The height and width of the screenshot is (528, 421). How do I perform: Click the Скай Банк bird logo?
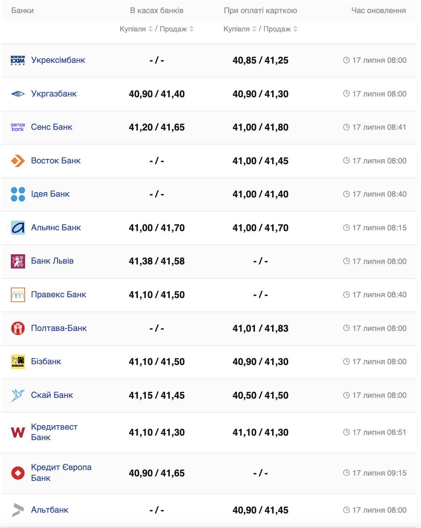pos(18,395)
